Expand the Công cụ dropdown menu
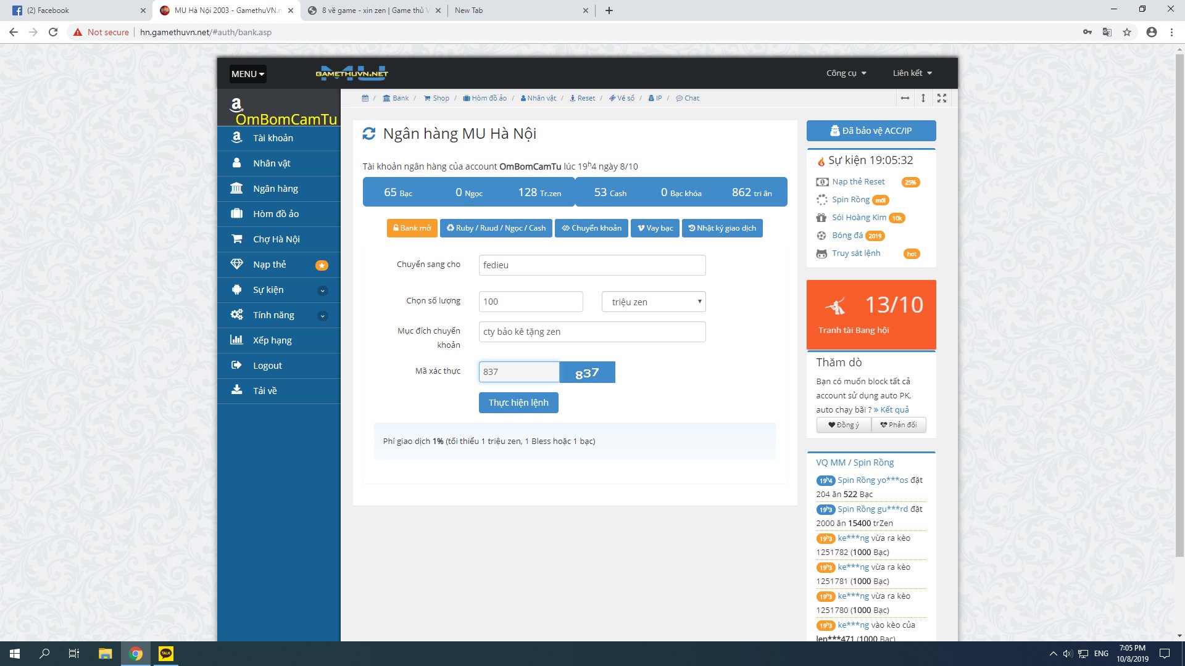 point(846,73)
